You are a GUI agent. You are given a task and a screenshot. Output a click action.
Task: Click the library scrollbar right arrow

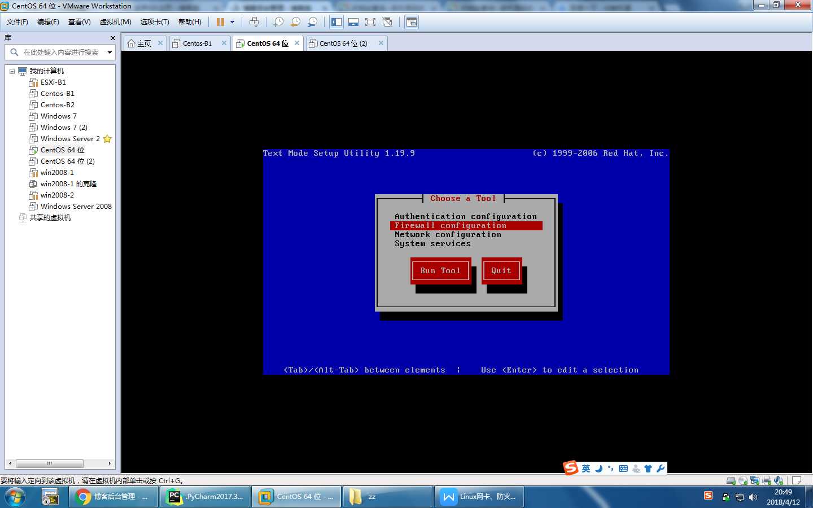(110, 463)
